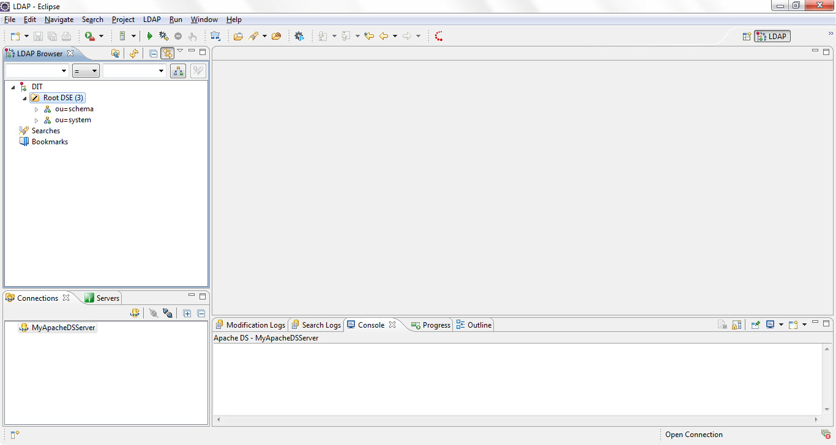
Task: Click the console horizontal scrollbar
Action: [518, 419]
